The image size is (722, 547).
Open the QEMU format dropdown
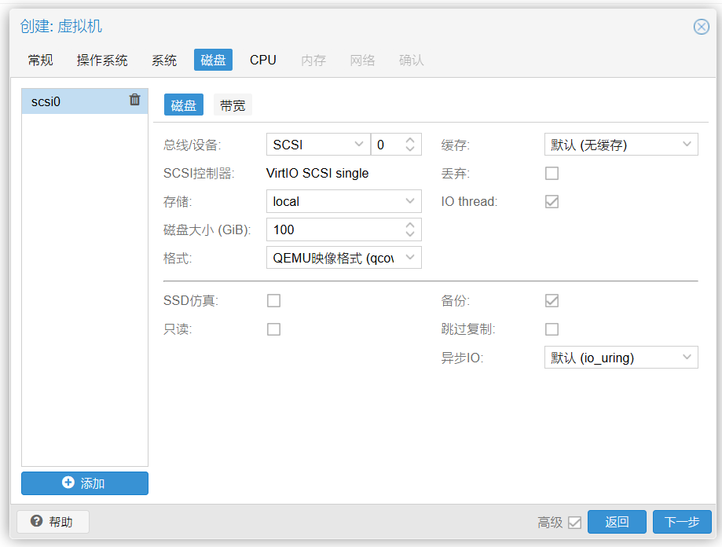[x=410, y=257]
